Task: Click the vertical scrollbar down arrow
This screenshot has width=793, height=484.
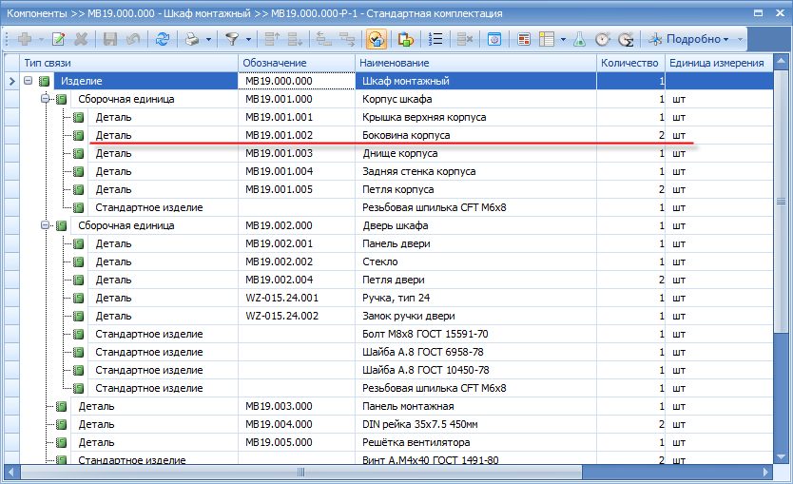Action: click(x=781, y=456)
